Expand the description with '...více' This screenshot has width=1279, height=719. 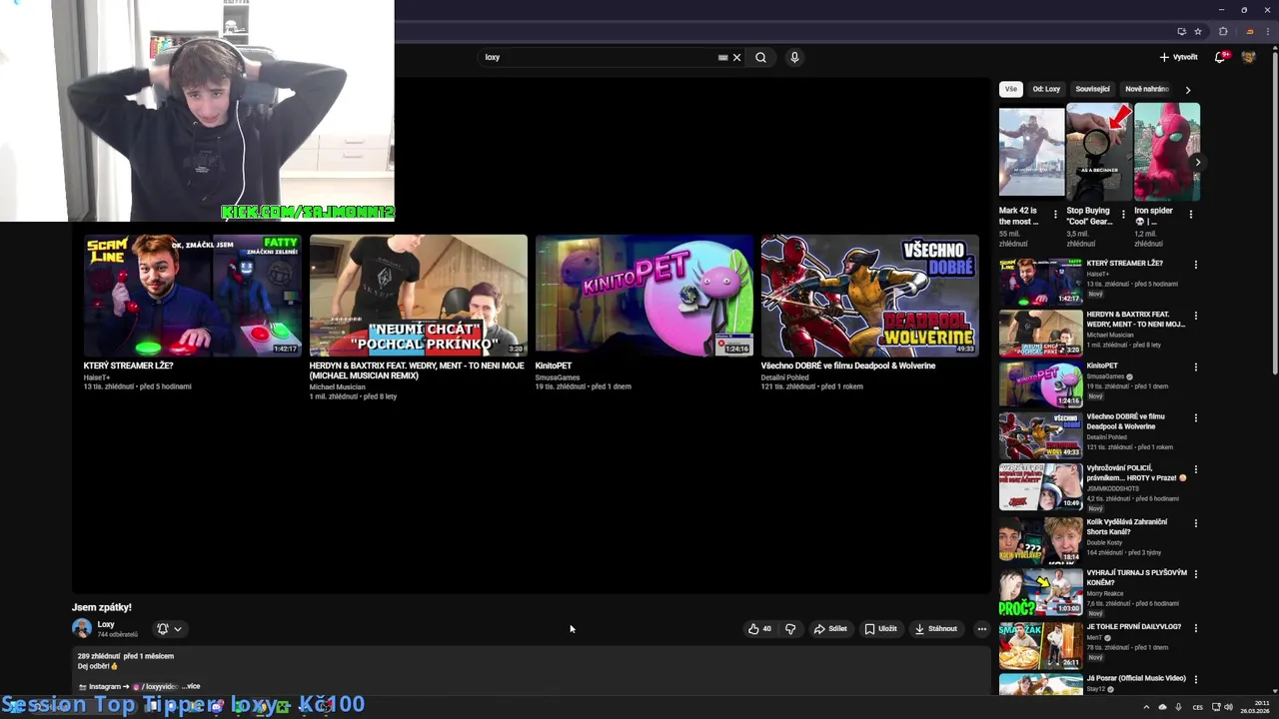(x=191, y=686)
